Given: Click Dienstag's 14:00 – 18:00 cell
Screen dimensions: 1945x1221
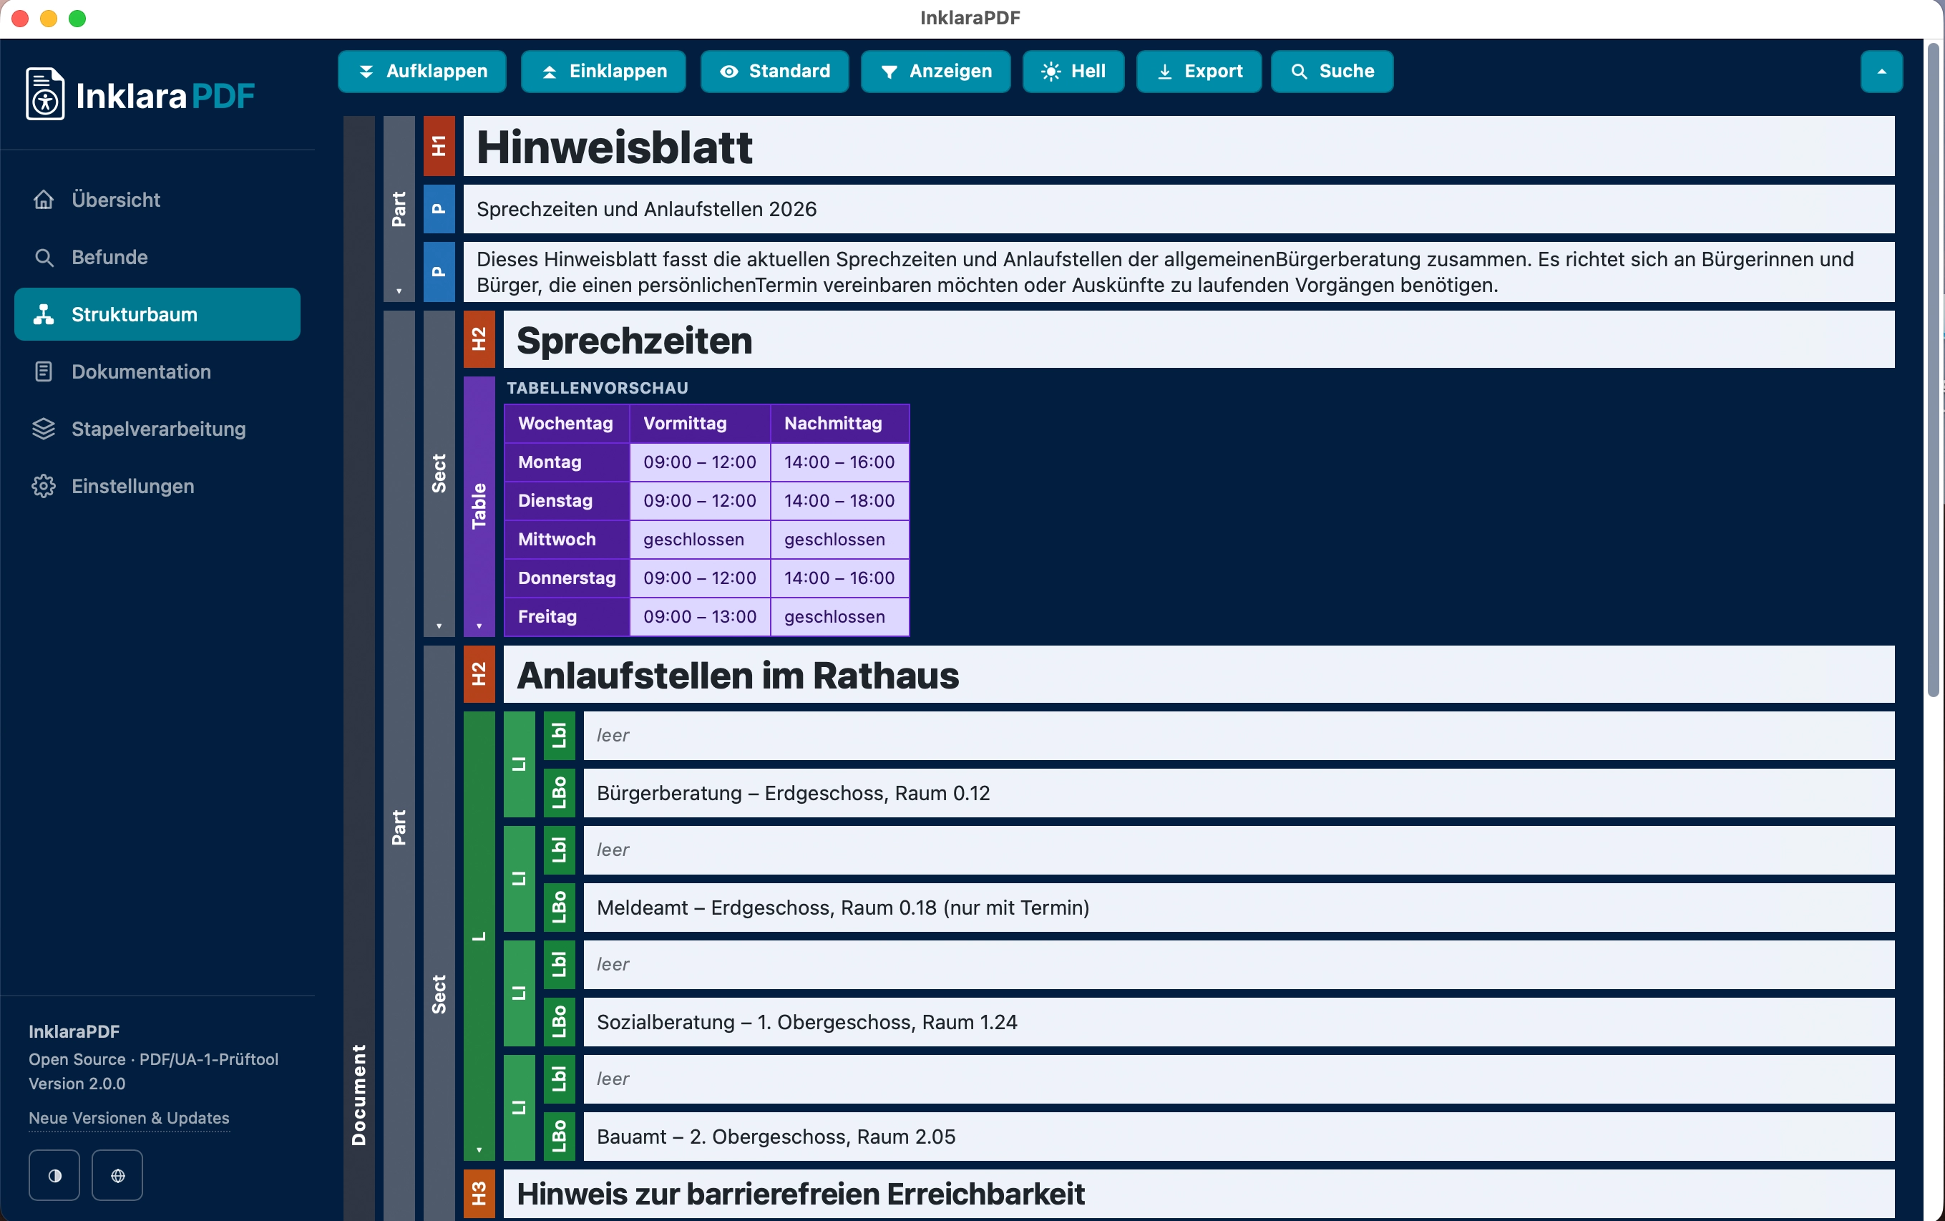Looking at the screenshot, I should [x=839, y=501].
